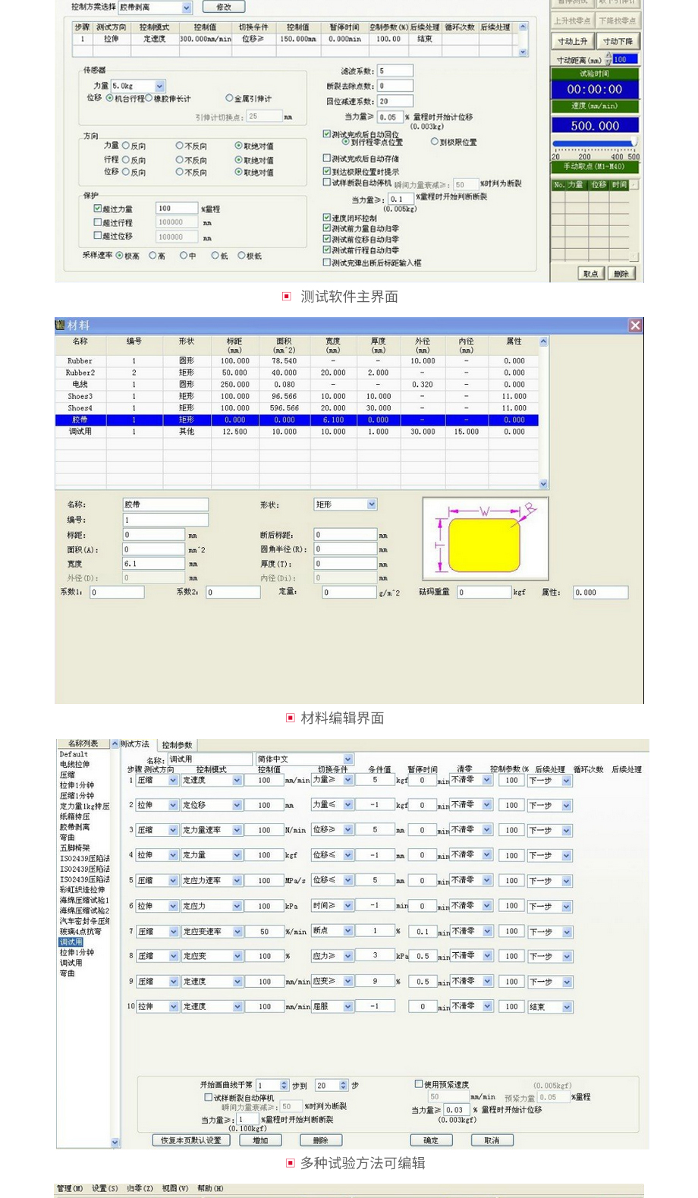This screenshot has width=698, height=1198.
Task: Click scroll-up arrow of material table
Action: tap(543, 342)
